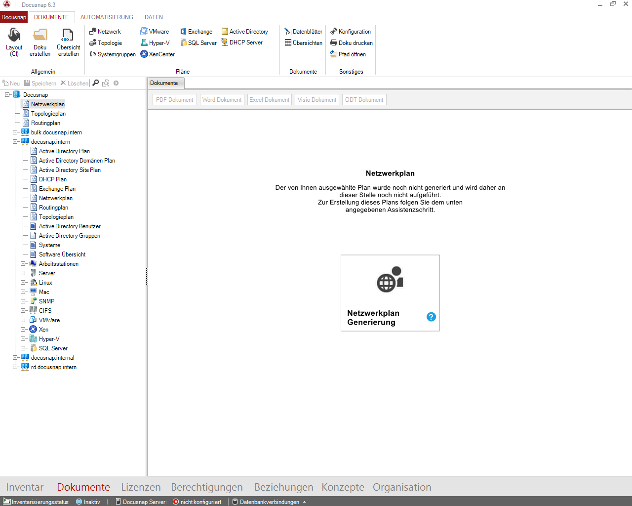Open DHCP Server plan from ribbon
The image size is (632, 506).
pyautogui.click(x=242, y=42)
